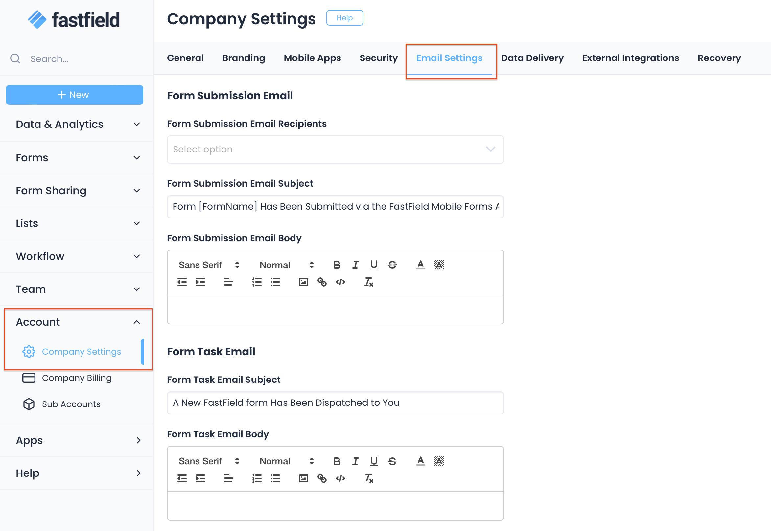Click numbered list icon in Submission Email Body
Viewport: 771px width, 531px height.
[257, 282]
